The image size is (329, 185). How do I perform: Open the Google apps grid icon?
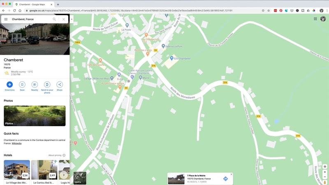point(315,19)
